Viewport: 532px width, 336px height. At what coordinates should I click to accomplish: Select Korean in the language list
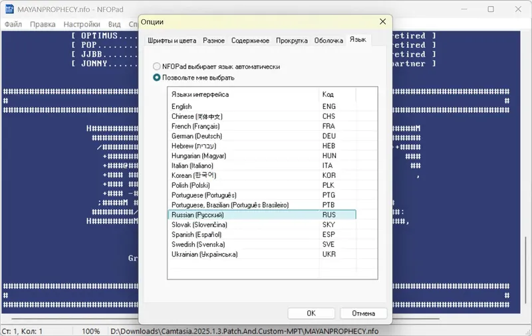262,175
